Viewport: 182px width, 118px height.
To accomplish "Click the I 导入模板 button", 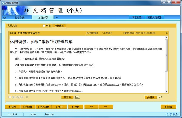I will [44, 107].
